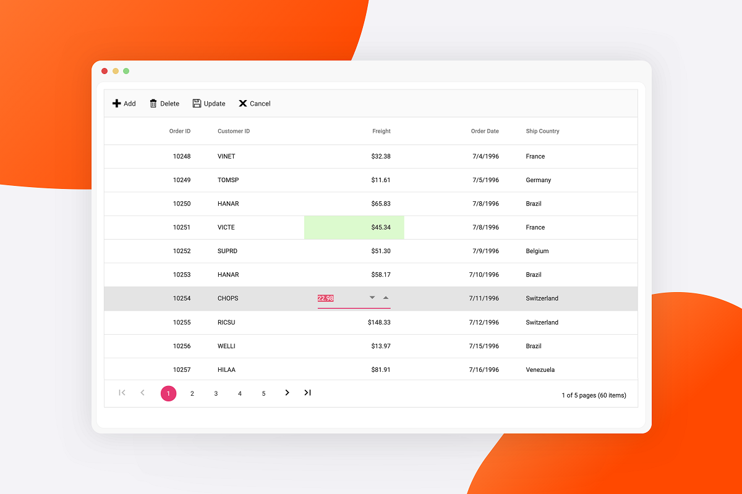Sort the grid by Order ID column
742x494 pixels.
pyautogui.click(x=179, y=131)
